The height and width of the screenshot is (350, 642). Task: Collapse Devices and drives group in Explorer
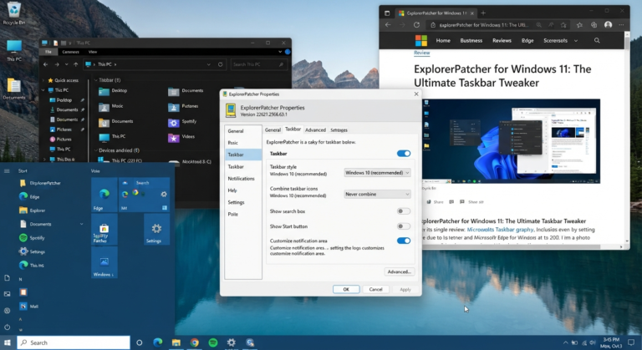[96, 150]
